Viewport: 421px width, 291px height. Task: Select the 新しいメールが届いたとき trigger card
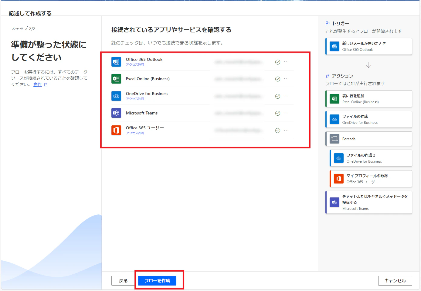369,46
